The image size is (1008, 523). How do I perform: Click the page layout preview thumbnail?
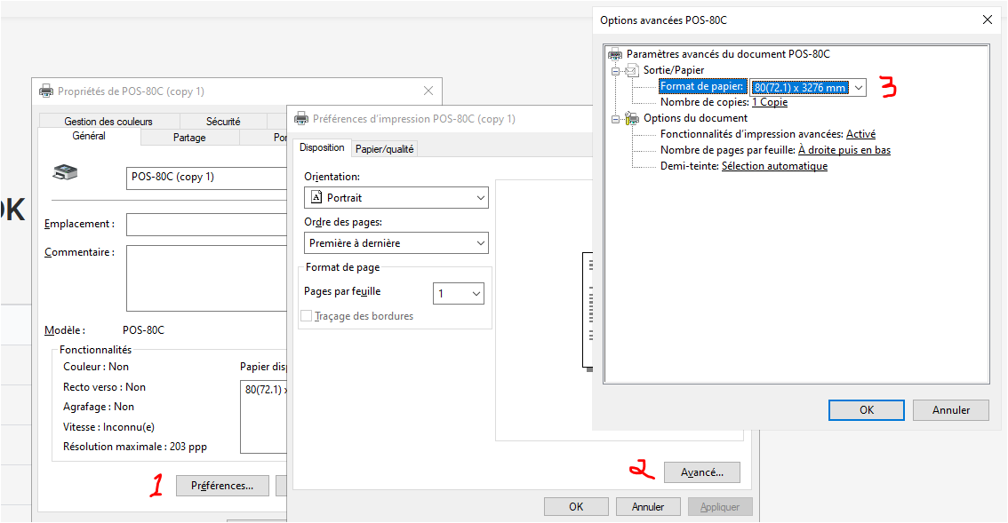tap(588, 312)
